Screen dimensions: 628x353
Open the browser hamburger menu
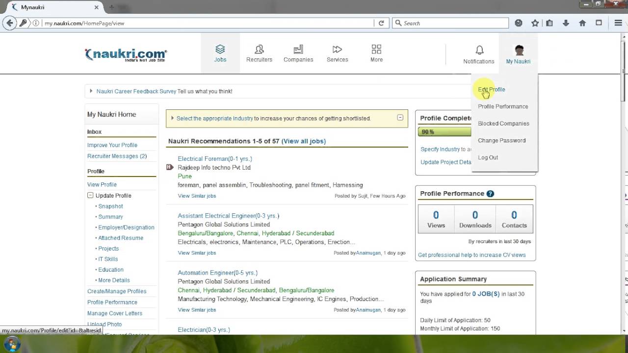click(x=618, y=23)
